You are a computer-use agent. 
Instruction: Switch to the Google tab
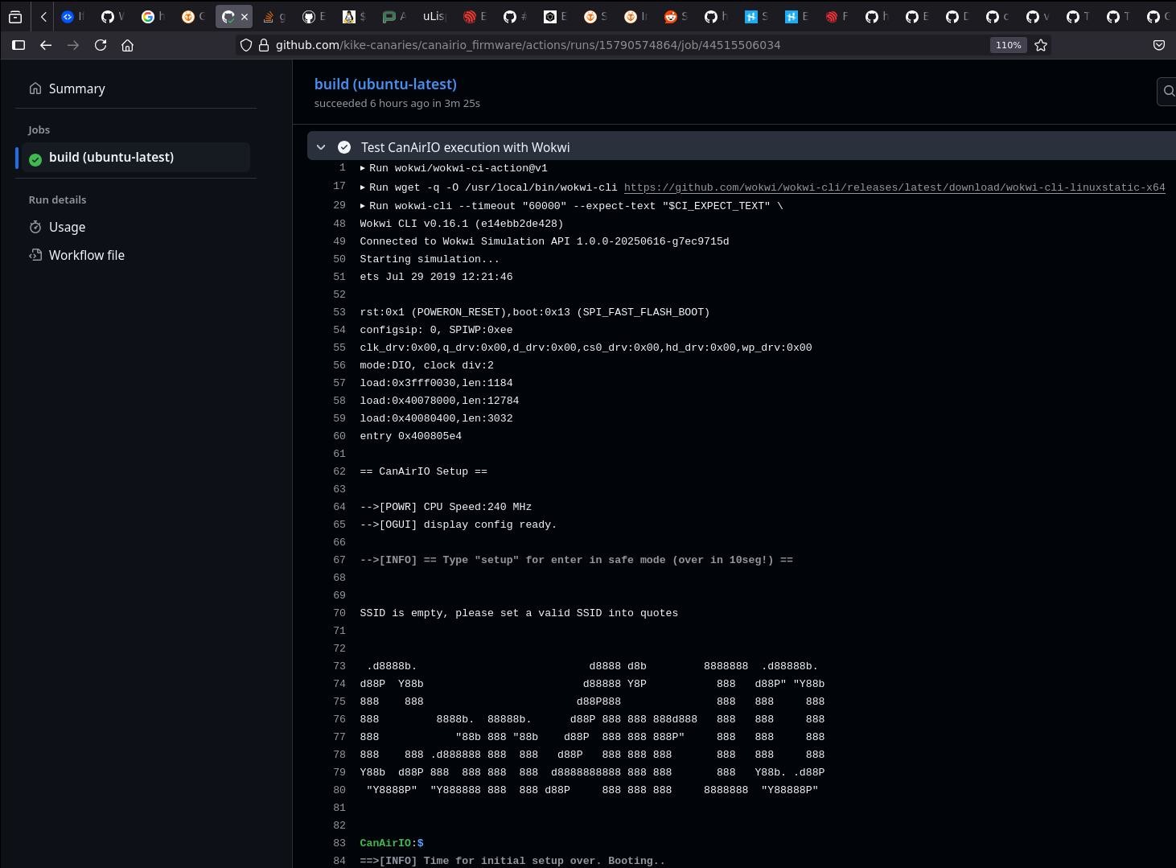coord(153,16)
